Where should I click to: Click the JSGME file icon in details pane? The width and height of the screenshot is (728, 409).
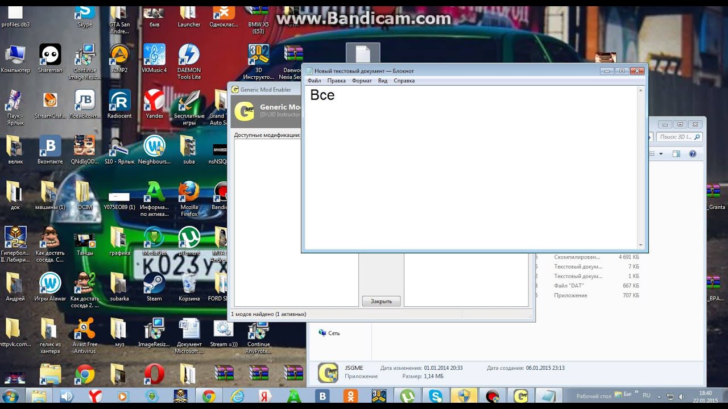click(x=328, y=372)
